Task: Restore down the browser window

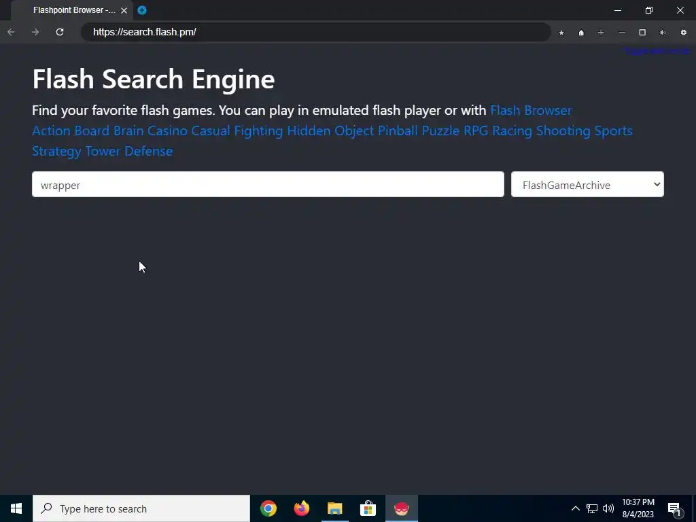Action: tap(649, 10)
